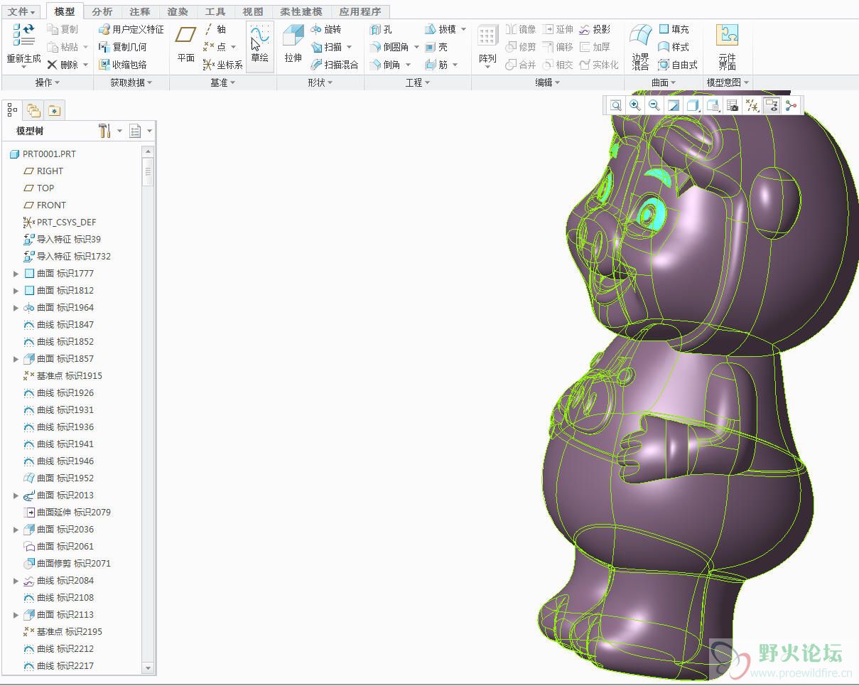Expand the 编辑 (Editing) group dropdown
This screenshot has width=859, height=686.
point(548,82)
